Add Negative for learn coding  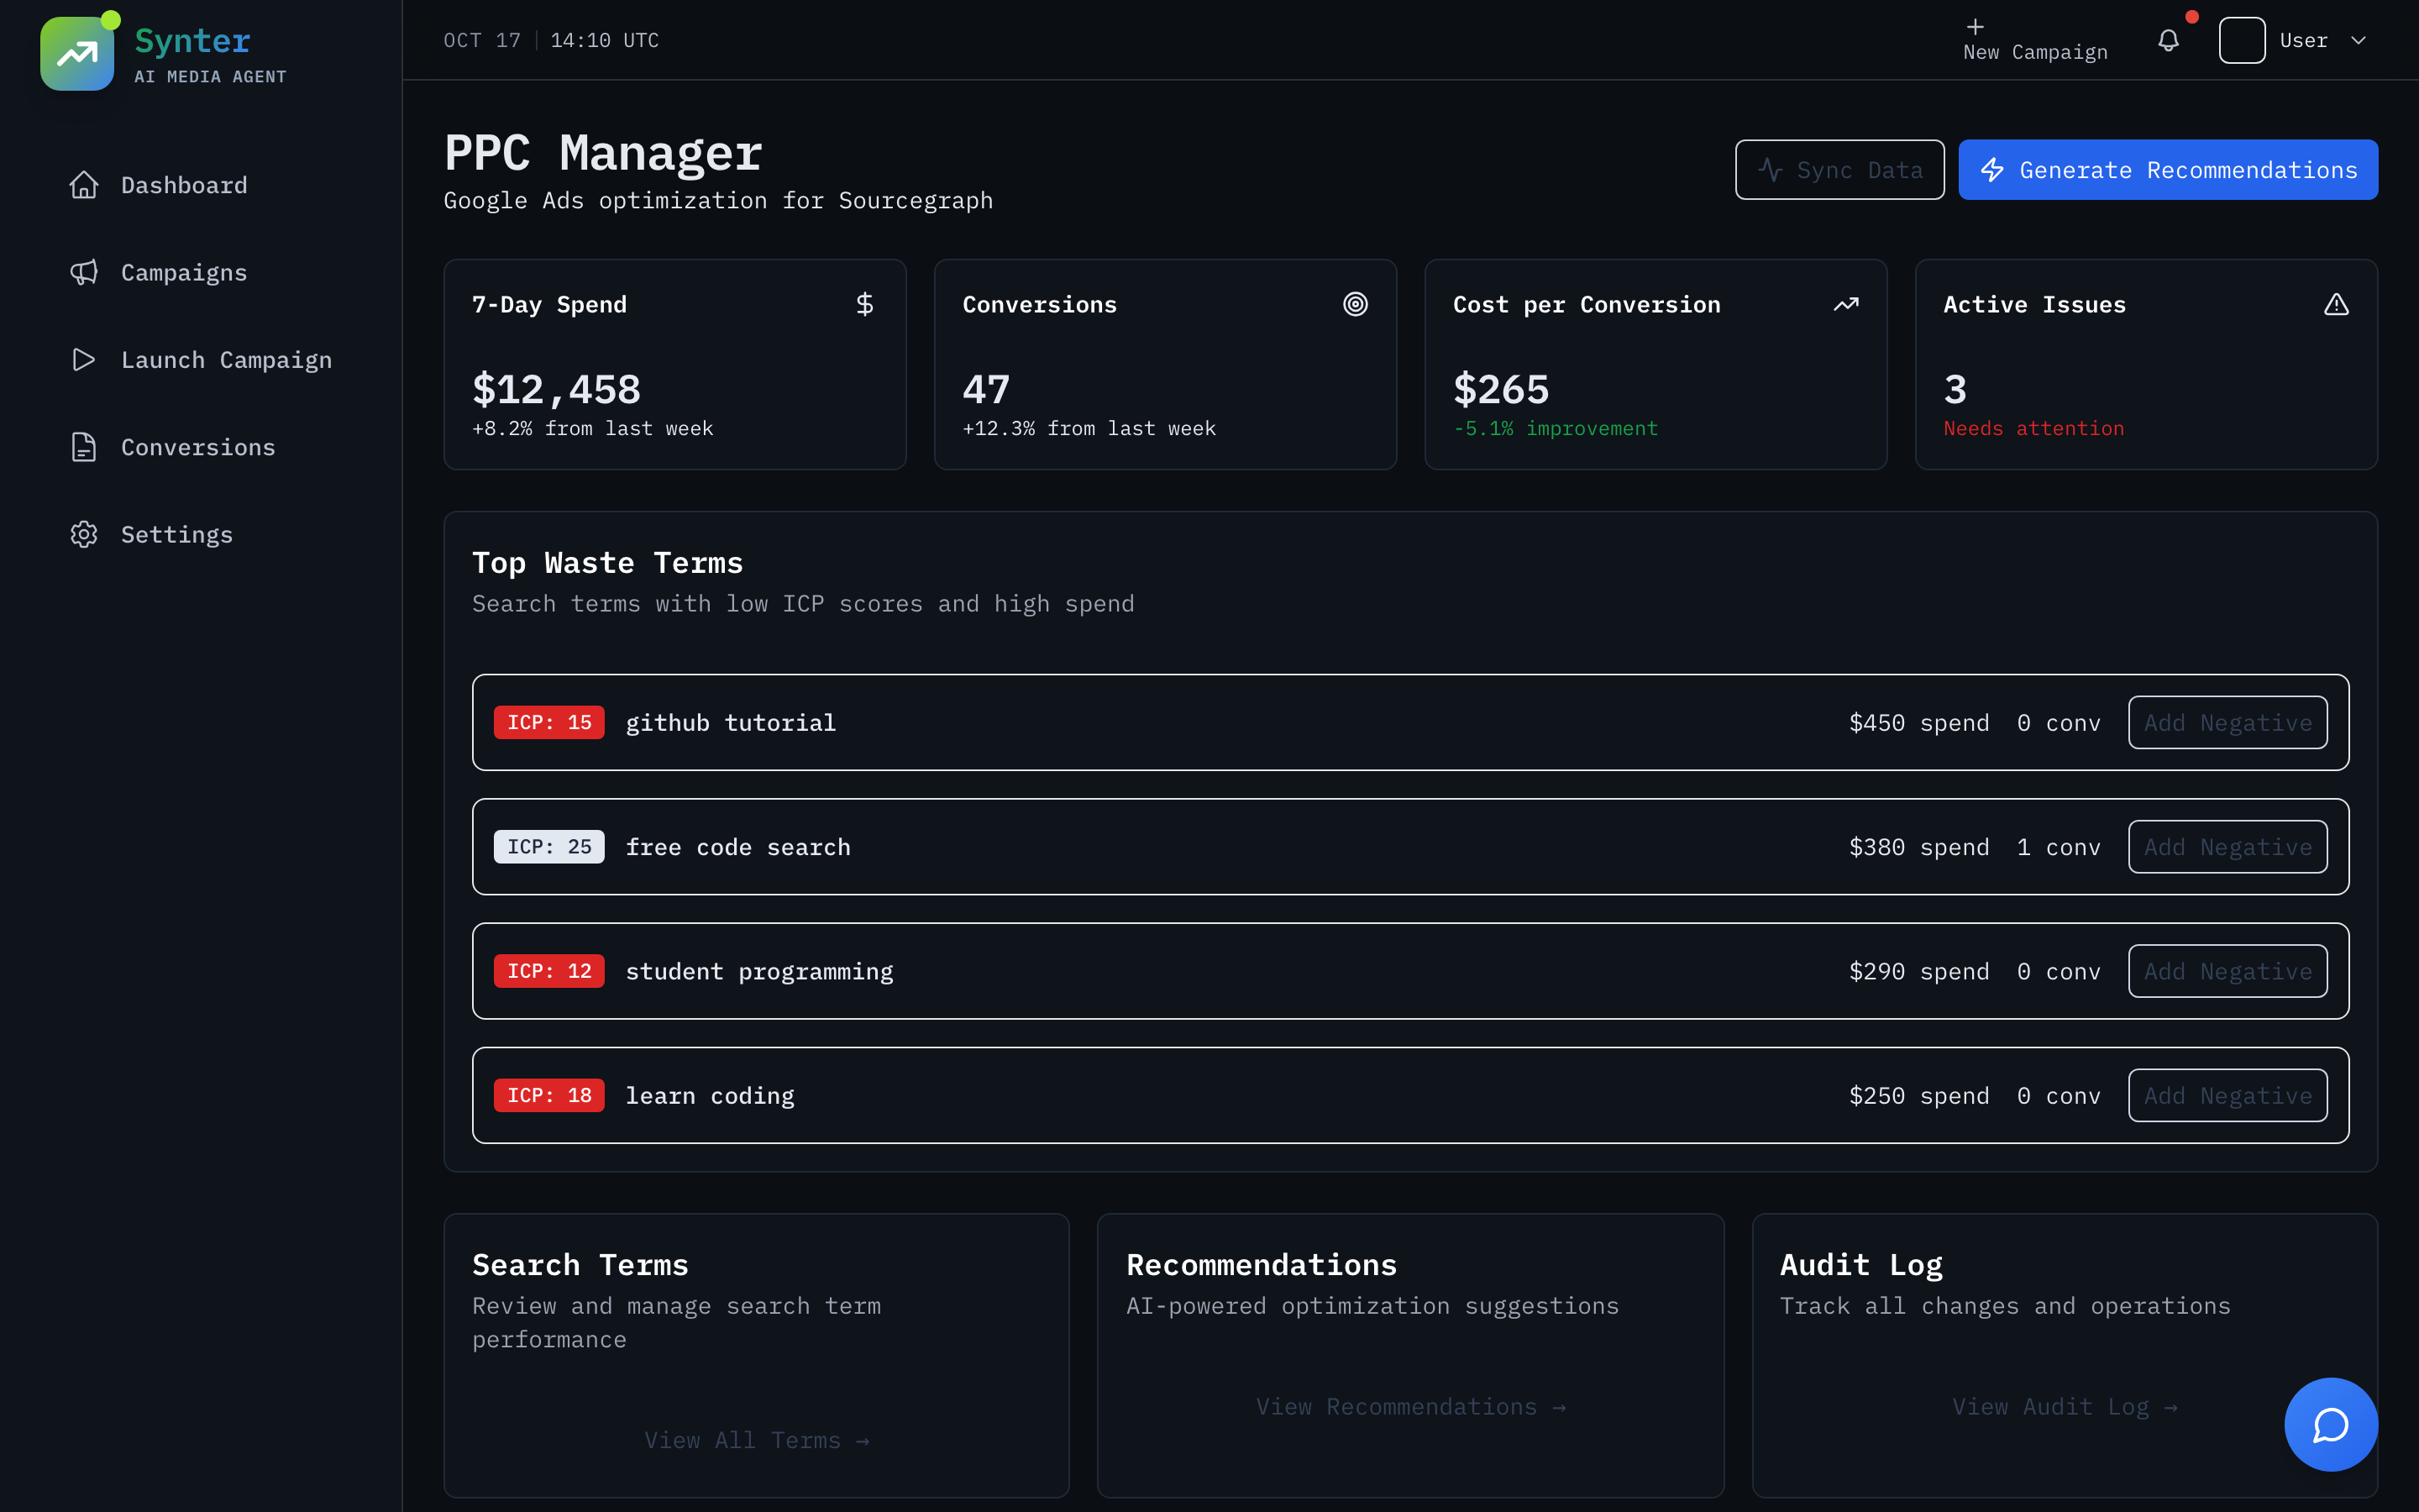2227,1095
